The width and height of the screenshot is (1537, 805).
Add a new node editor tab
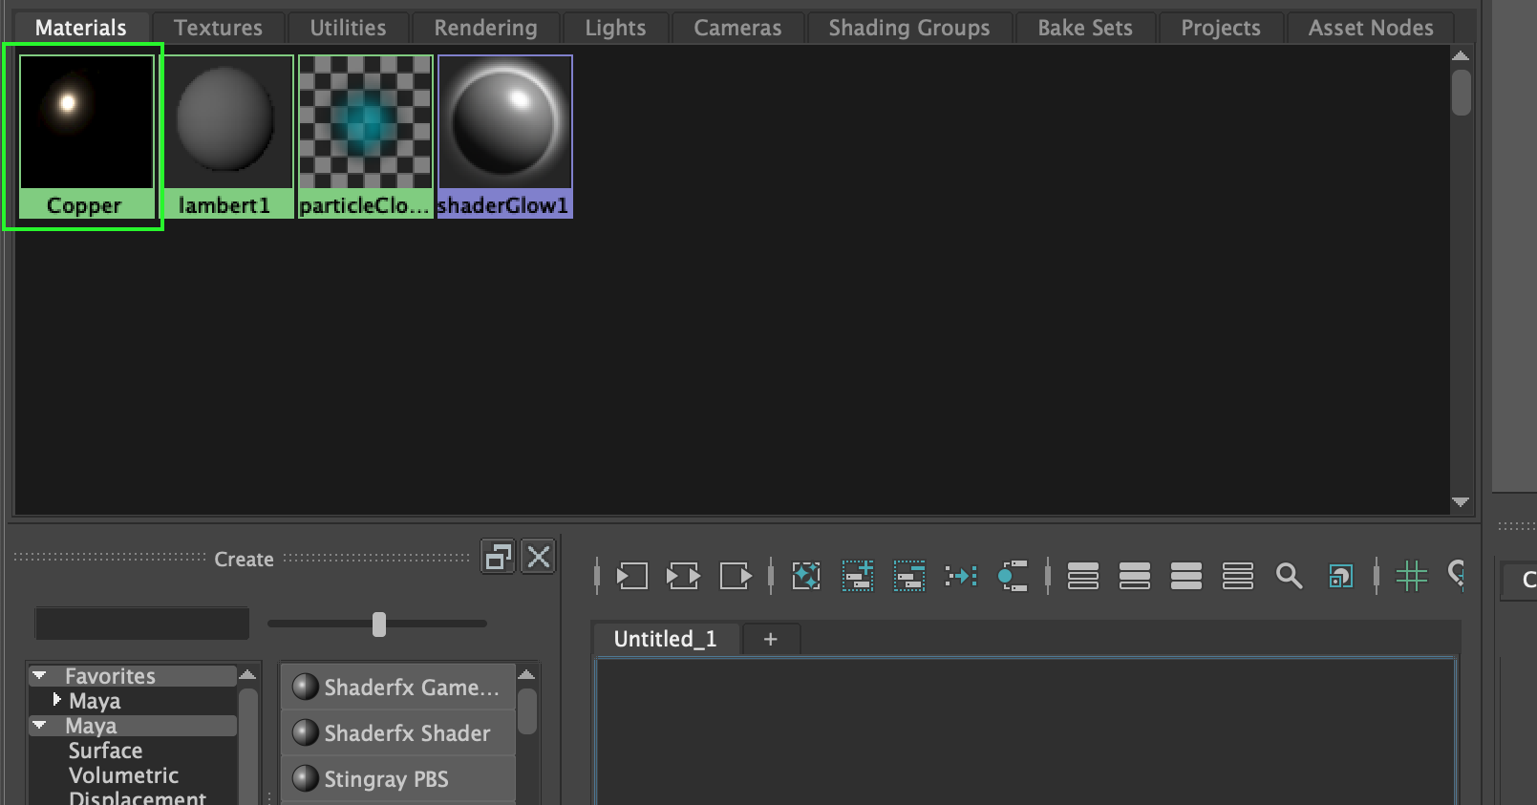(770, 639)
